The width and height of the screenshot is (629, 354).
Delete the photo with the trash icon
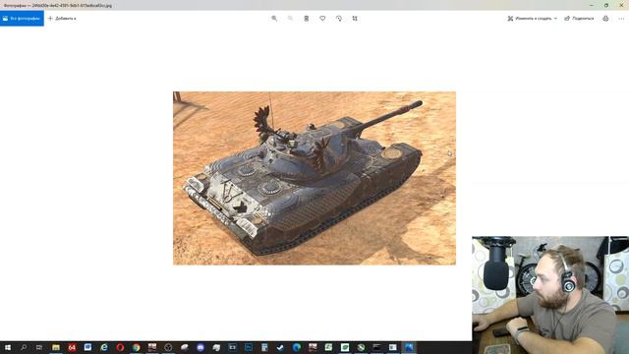pyautogui.click(x=307, y=19)
